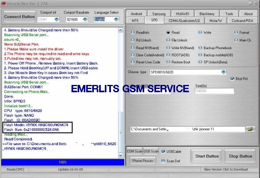Viewport: 260px width, 178px height.
Task: Click the Connect Button
Action: (x=19, y=17)
